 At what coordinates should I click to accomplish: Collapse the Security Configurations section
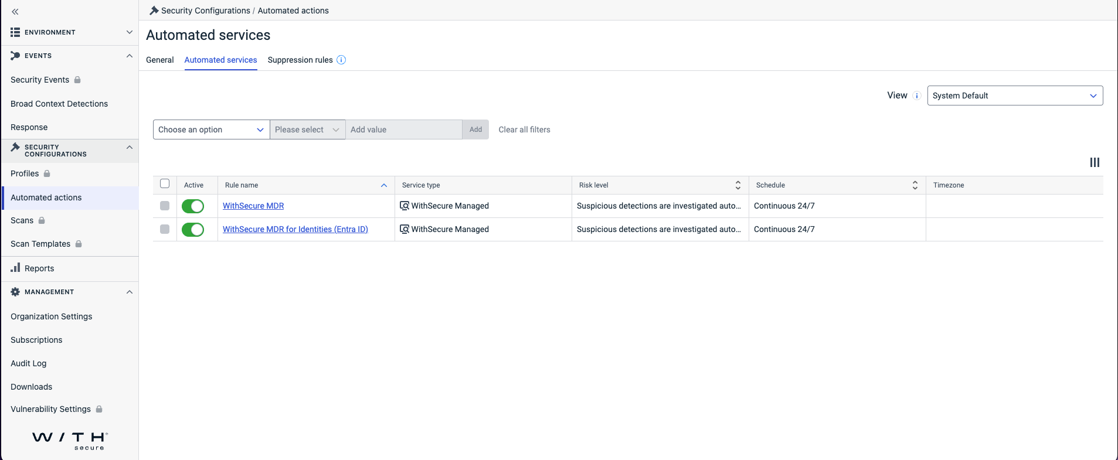pyautogui.click(x=130, y=147)
